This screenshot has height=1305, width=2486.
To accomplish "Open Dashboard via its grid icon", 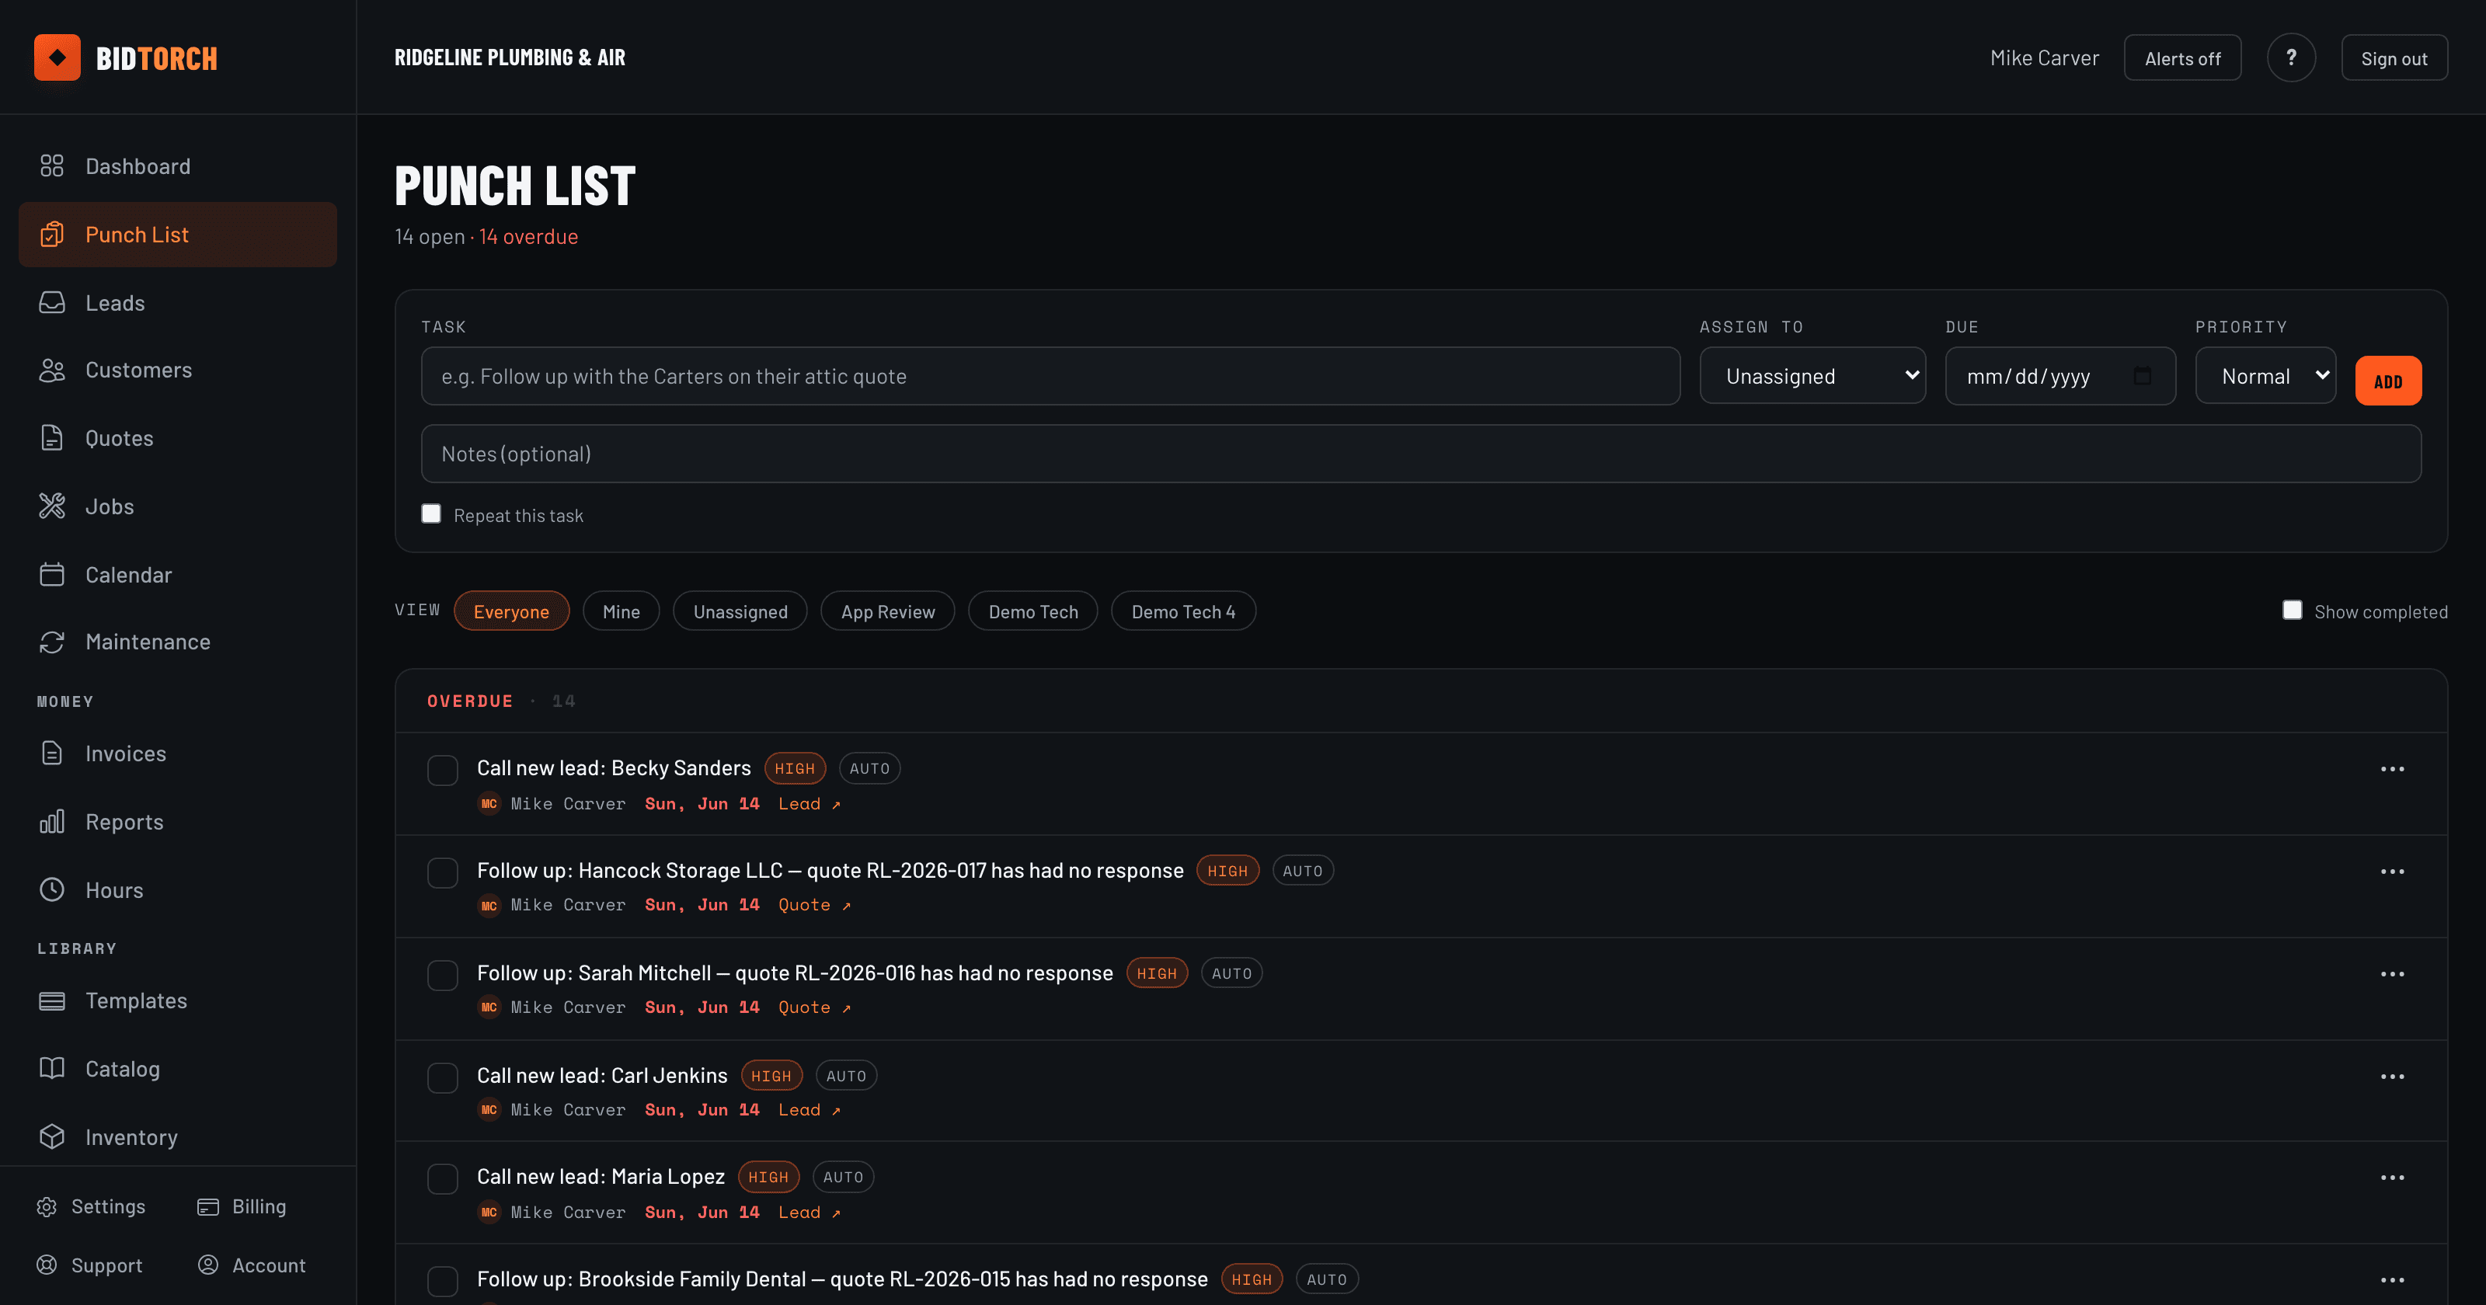I will (52, 166).
